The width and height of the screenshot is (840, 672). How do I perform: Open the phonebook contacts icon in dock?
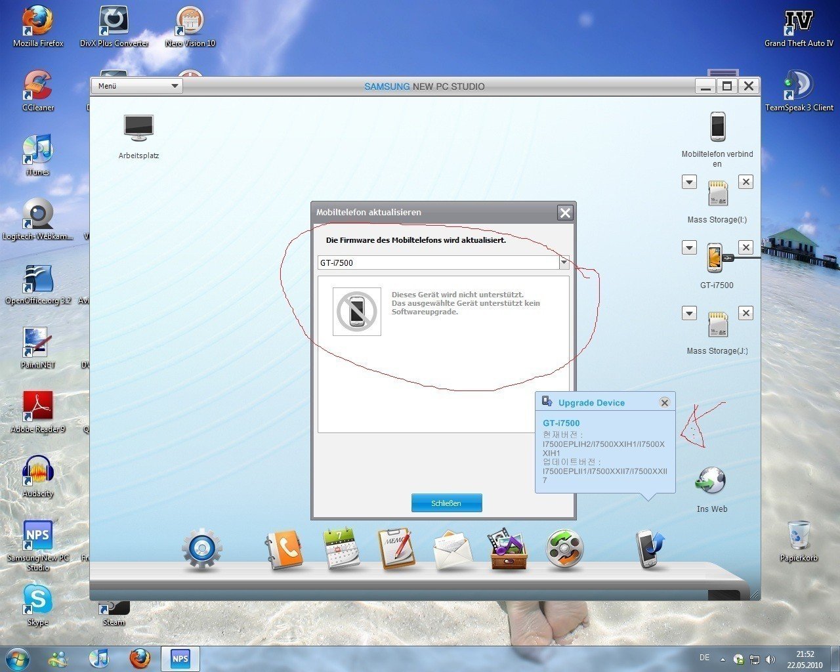point(283,549)
